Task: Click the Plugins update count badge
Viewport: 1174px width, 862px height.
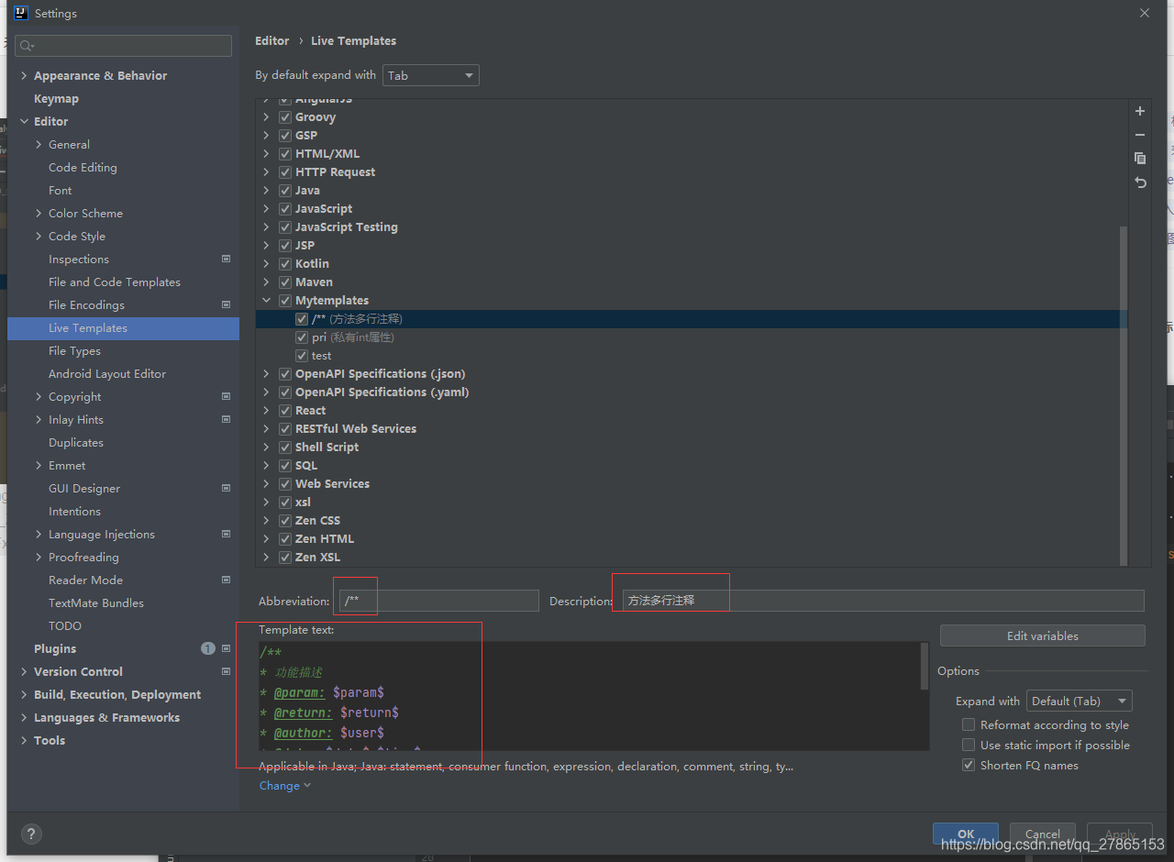Action: click(208, 648)
